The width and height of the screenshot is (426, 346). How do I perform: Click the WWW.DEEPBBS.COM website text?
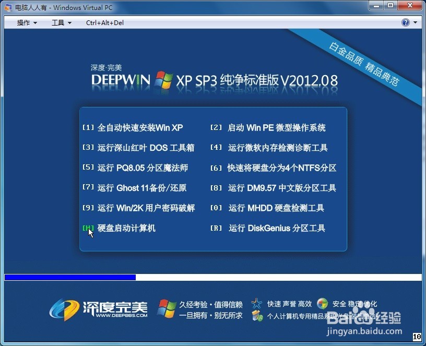(122, 316)
